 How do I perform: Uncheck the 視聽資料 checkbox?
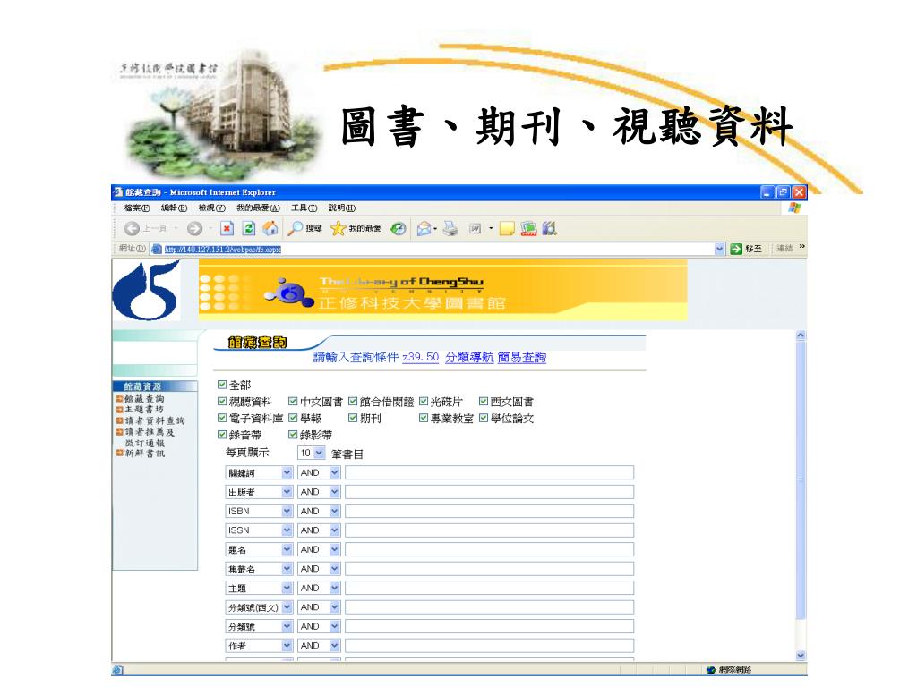point(222,402)
